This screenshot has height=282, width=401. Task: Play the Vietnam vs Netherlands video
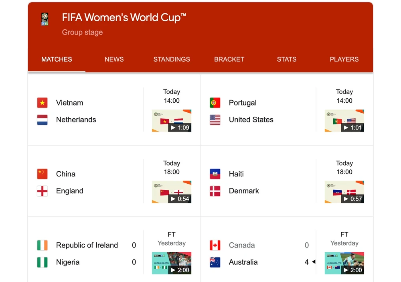172,120
